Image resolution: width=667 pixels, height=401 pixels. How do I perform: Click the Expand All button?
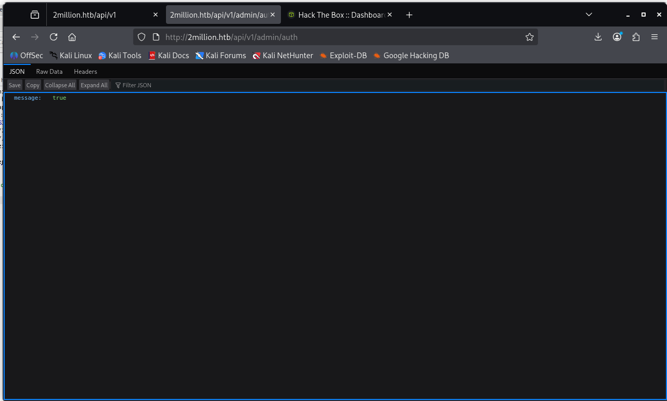pos(94,85)
